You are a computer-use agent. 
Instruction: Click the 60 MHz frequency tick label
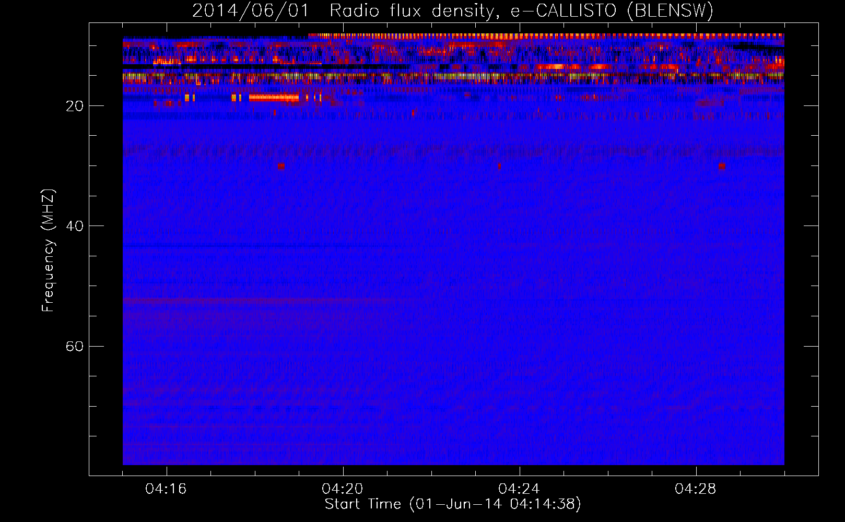(x=74, y=346)
